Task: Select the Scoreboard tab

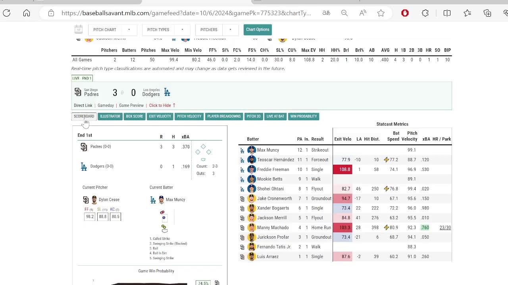Action: 84,116
